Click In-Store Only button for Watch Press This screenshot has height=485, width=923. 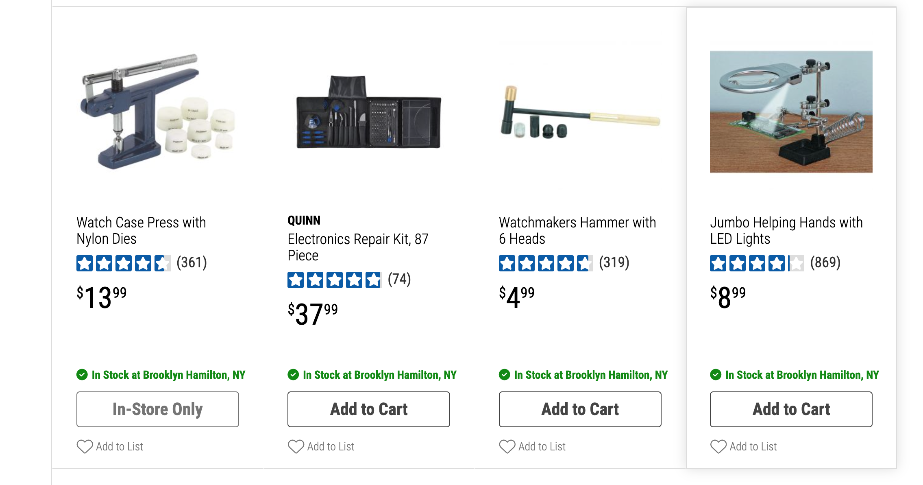click(157, 409)
